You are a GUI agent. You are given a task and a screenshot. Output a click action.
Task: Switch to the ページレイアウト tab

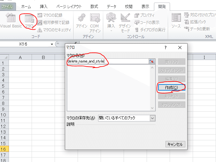[69, 7]
